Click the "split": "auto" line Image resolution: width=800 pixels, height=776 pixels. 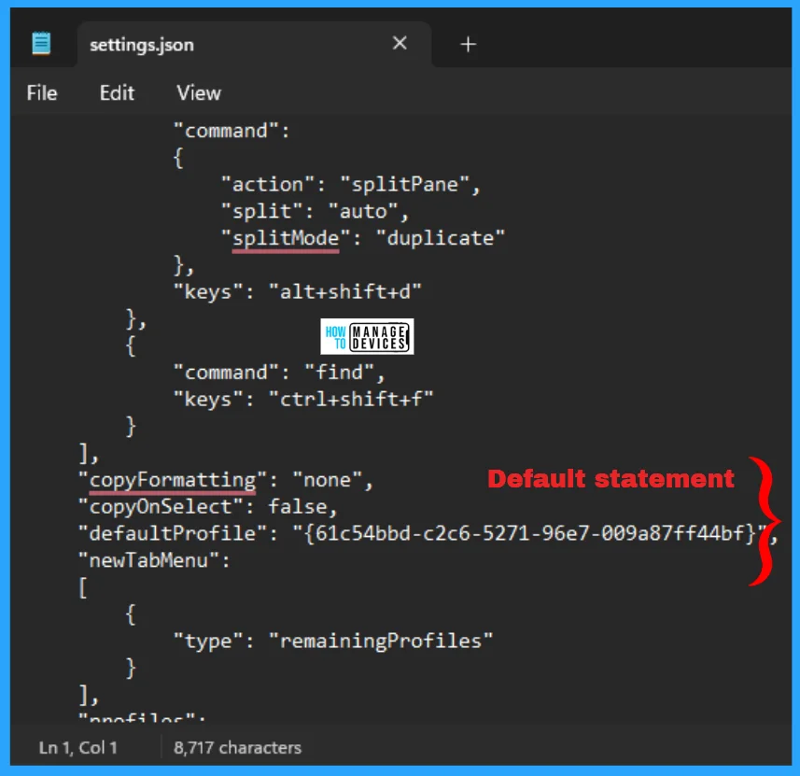315,211
